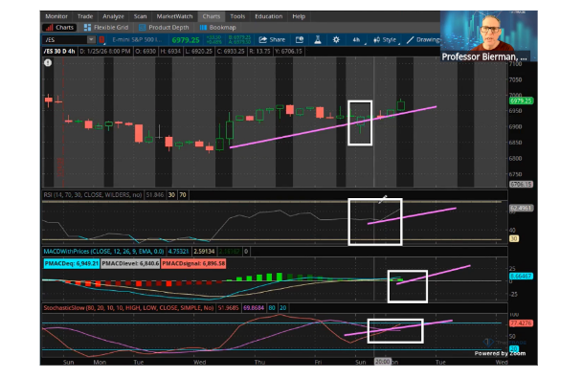Open Flexible Grid layout
The image size is (582, 378).
pos(106,28)
